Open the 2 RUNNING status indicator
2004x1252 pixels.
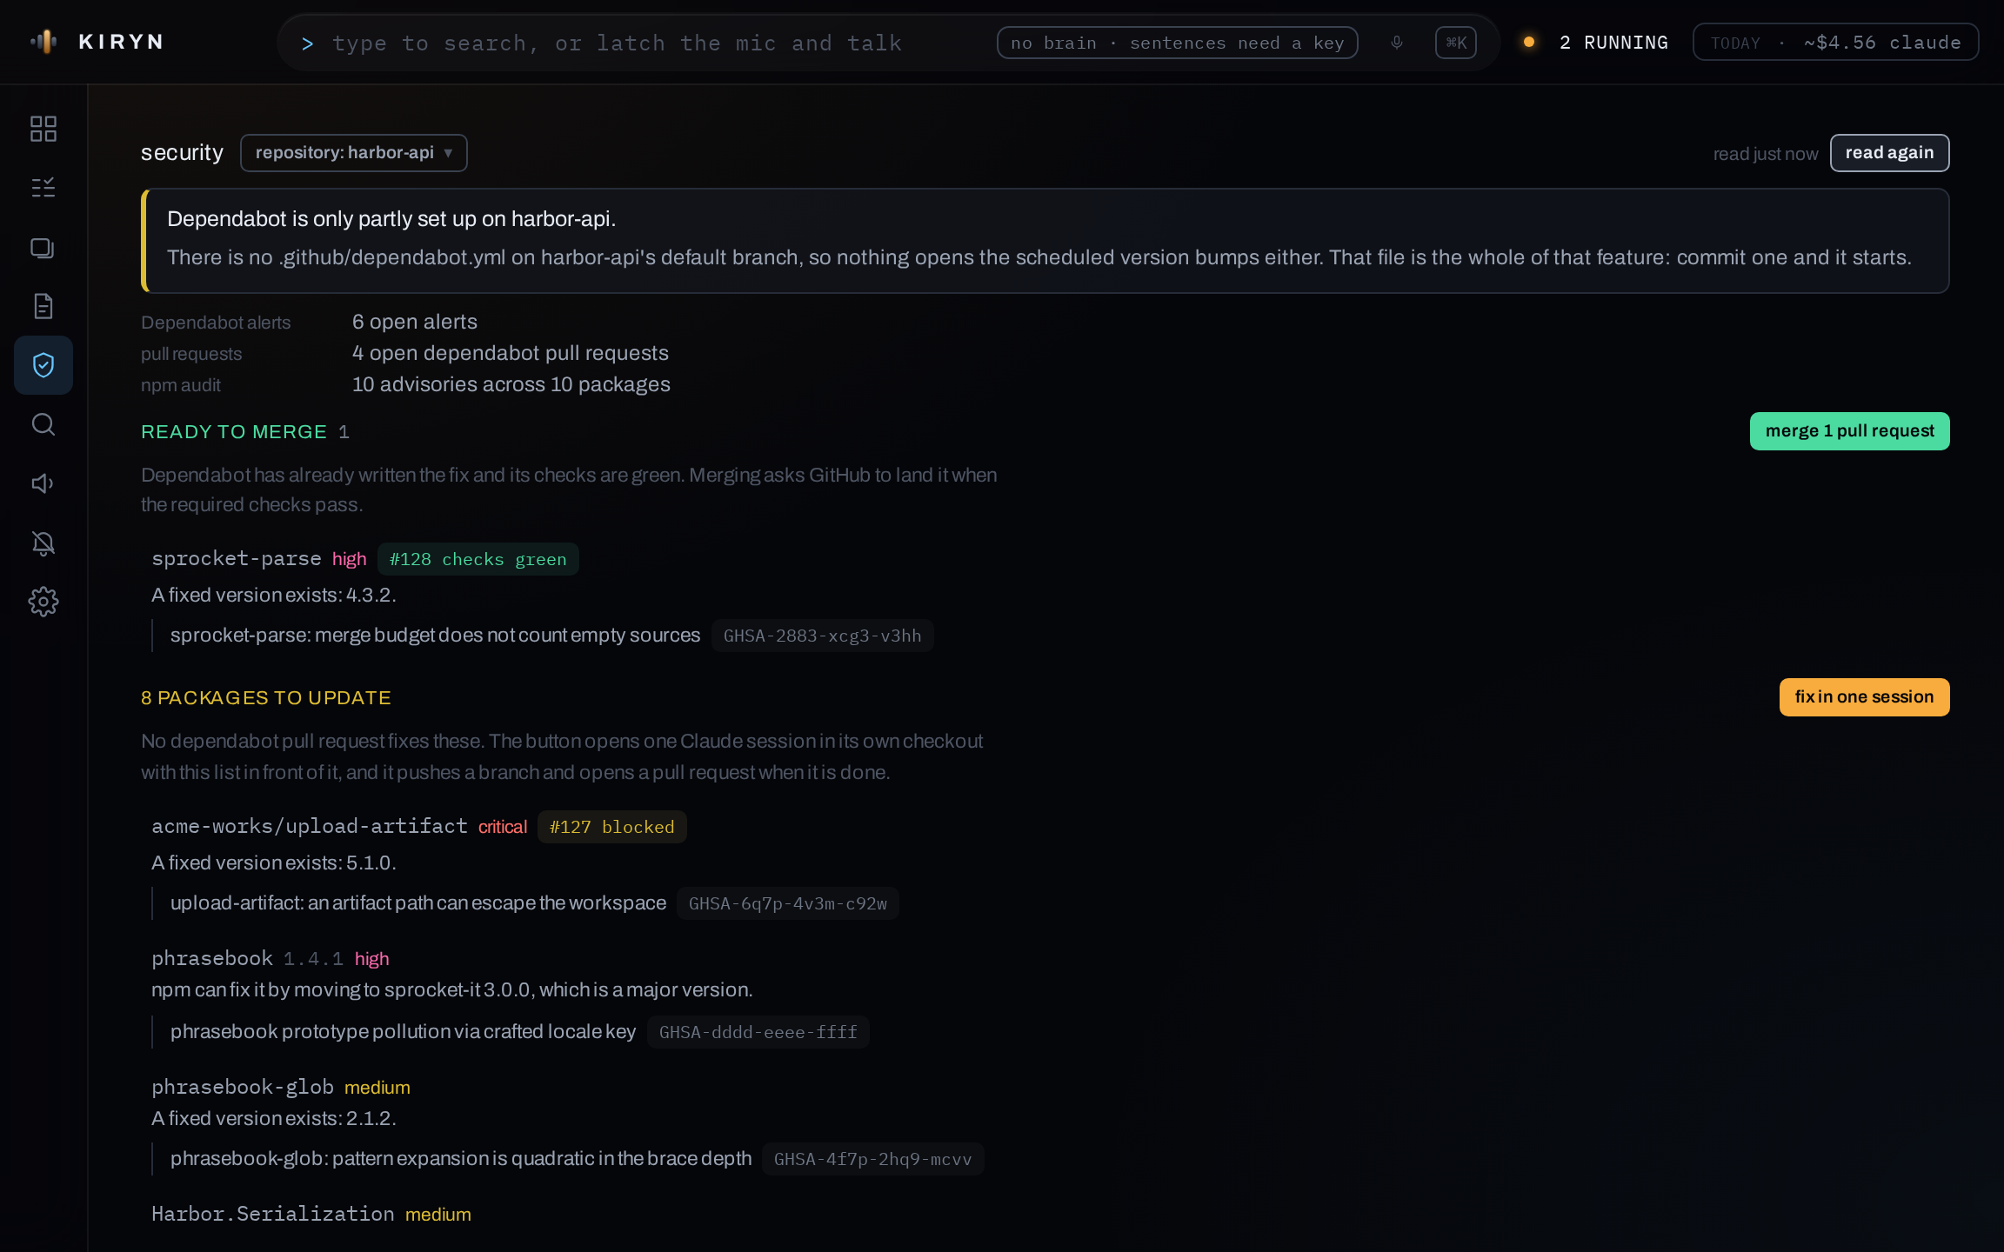[1597, 43]
